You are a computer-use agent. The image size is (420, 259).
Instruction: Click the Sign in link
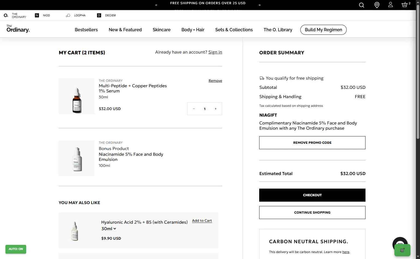click(215, 52)
